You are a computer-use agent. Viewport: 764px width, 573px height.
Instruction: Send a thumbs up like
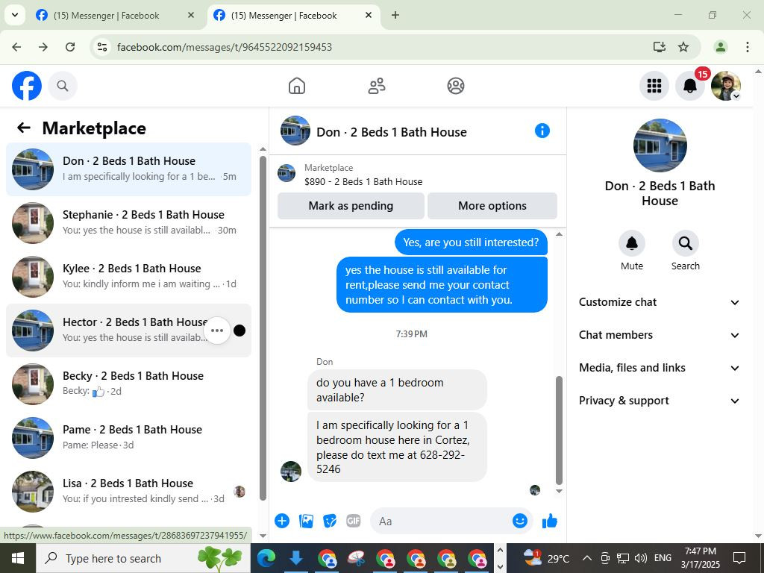pyautogui.click(x=550, y=521)
